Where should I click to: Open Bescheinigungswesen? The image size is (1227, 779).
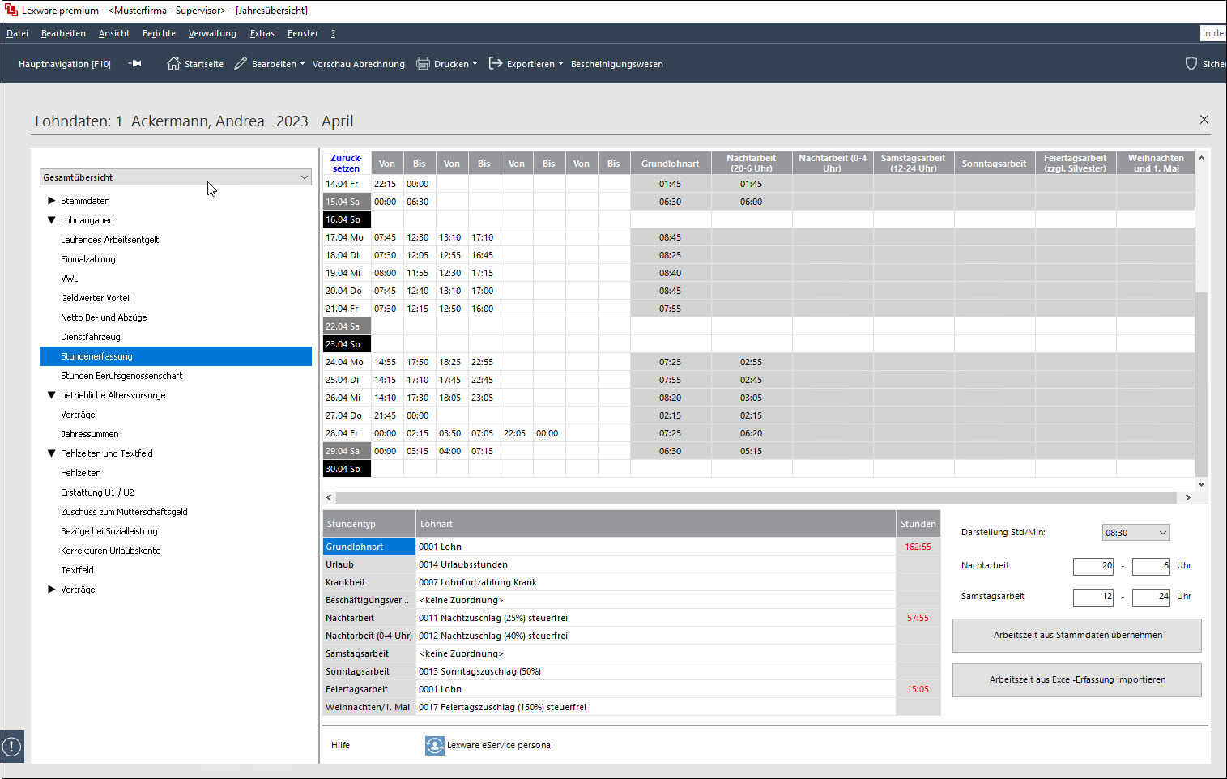point(617,64)
